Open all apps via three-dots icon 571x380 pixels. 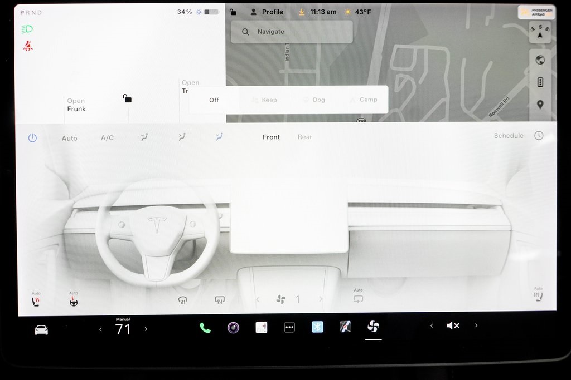click(289, 328)
